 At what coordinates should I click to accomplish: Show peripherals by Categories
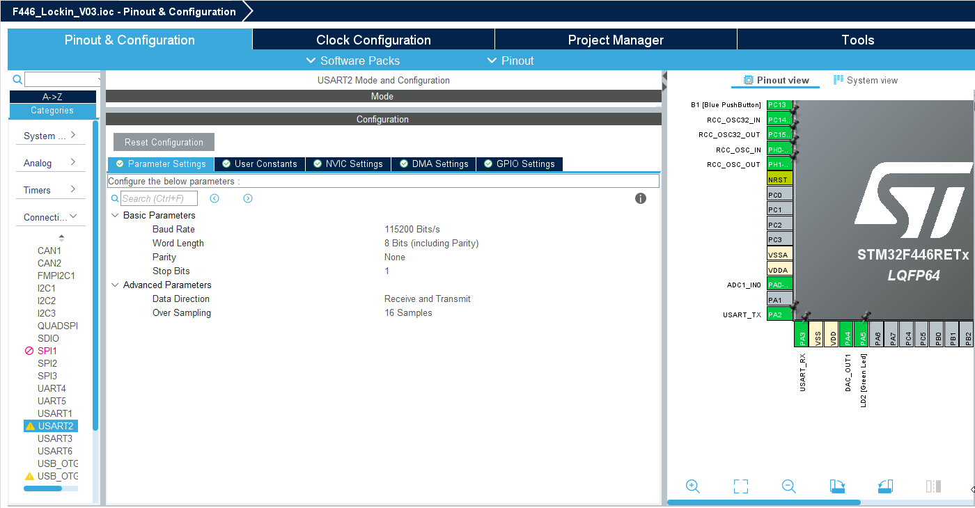pyautogui.click(x=53, y=110)
